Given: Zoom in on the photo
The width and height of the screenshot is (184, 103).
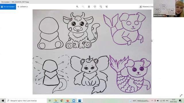Looking at the screenshot, I should point(77,7).
